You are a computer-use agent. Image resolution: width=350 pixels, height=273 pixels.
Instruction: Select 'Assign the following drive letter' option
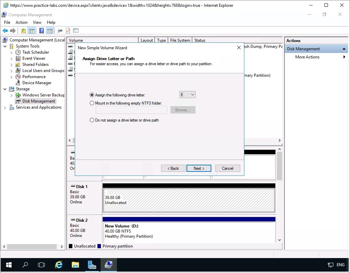click(x=92, y=95)
